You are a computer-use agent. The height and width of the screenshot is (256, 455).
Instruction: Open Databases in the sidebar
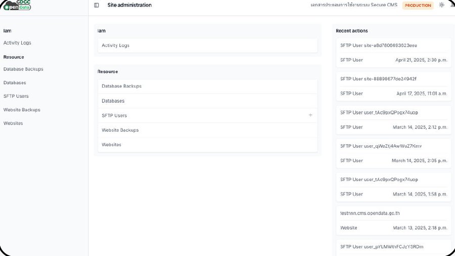pyautogui.click(x=15, y=83)
